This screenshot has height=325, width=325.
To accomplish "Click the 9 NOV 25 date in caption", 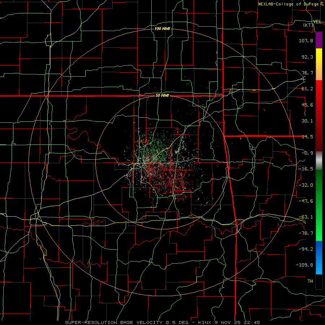I will tap(228, 322).
